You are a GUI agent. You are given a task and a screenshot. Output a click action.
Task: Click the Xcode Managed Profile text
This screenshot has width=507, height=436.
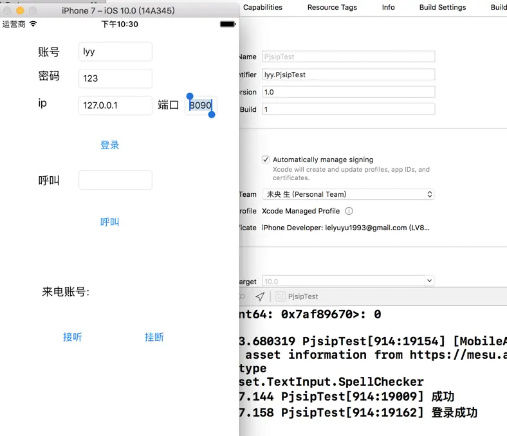point(300,211)
